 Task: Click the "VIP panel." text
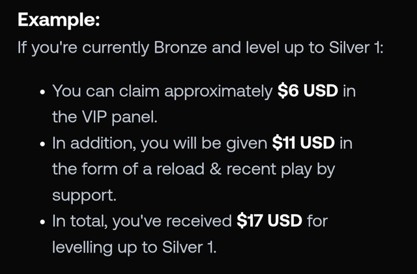coord(119,117)
